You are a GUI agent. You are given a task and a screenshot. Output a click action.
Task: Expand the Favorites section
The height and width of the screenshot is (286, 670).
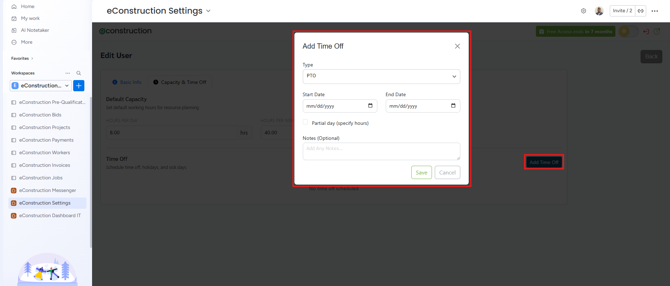pos(22,58)
